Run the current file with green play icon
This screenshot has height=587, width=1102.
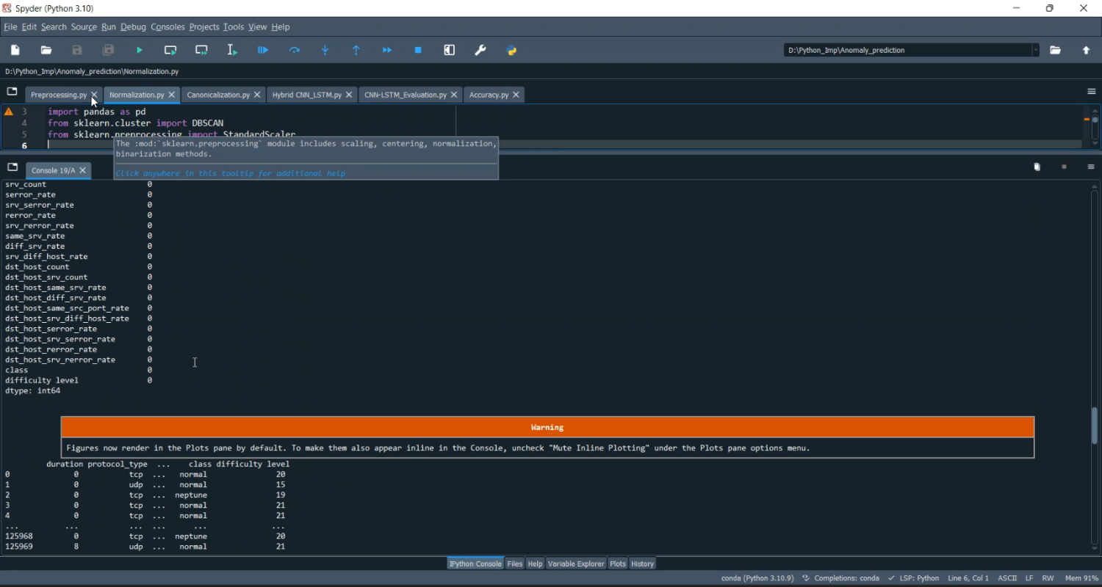140,51
